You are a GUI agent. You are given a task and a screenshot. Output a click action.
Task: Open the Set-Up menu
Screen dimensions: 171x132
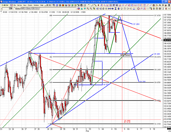(x=19, y=5)
